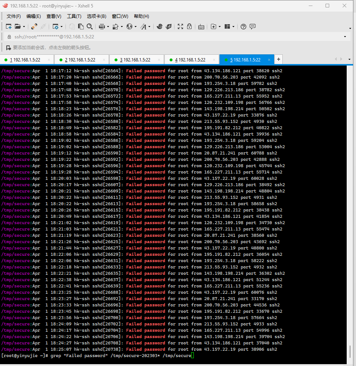Add a new tab with plus button
The width and height of the screenshot is (356, 366).
click(279, 59)
